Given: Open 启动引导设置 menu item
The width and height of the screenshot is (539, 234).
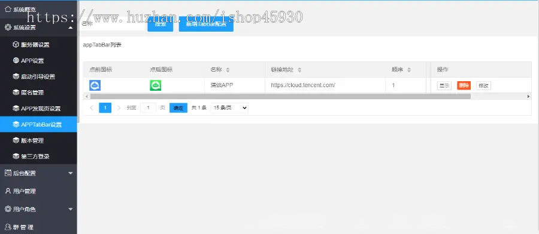Looking at the screenshot, I should (38, 76).
